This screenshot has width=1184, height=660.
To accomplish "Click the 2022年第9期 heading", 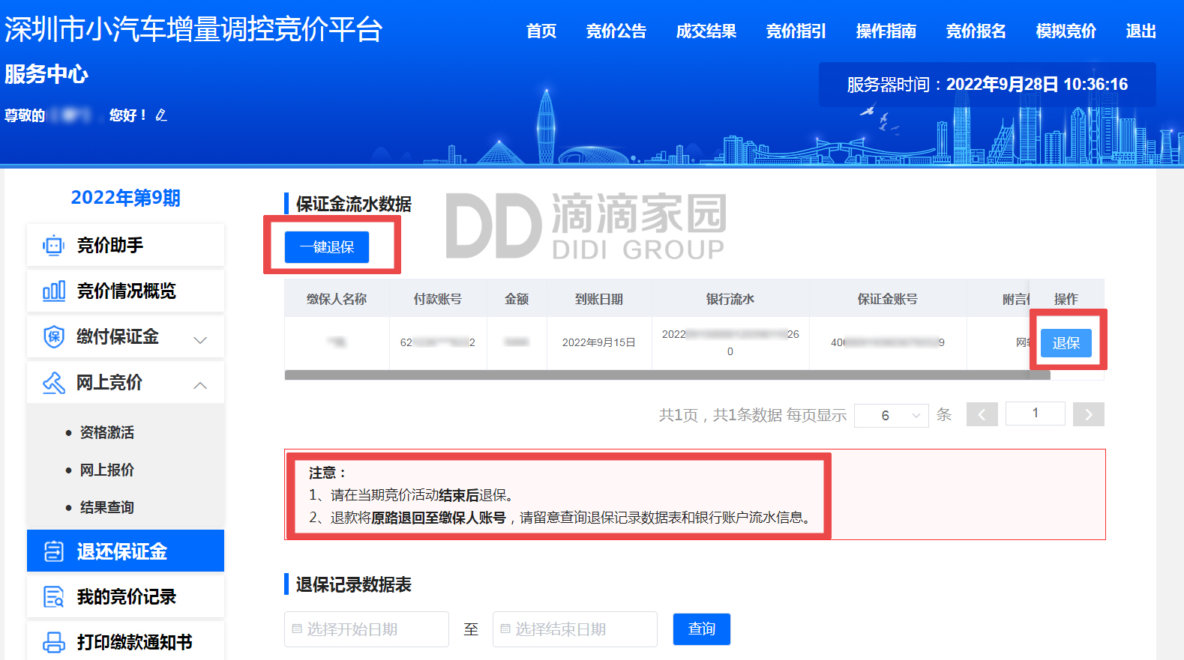I will click(125, 198).
